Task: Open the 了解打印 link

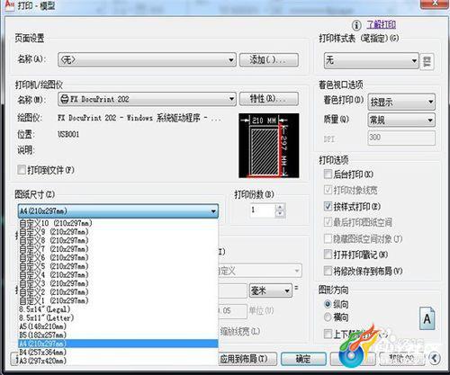Action: [x=382, y=24]
